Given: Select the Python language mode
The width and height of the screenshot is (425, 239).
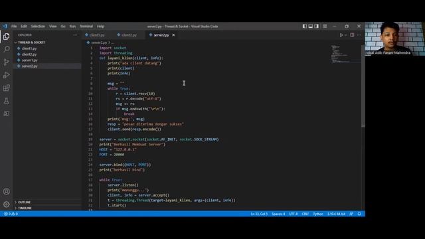Looking at the screenshot, I should coord(318,214).
